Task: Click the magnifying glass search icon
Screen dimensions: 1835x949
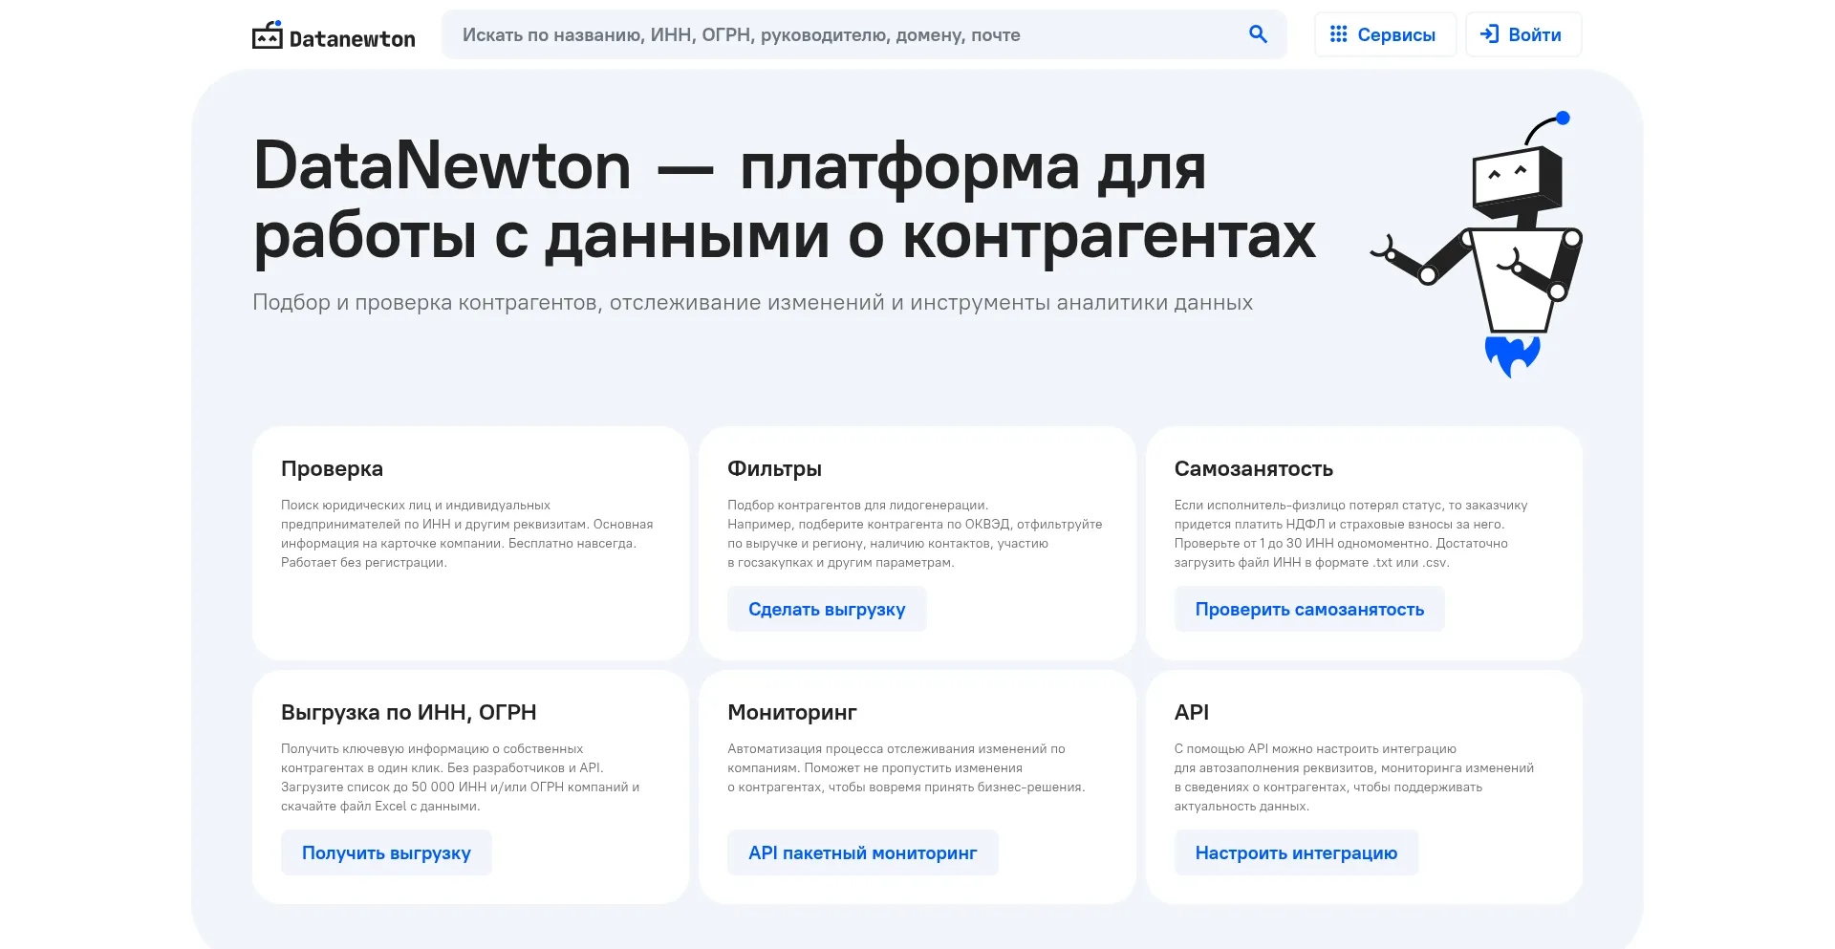Action: tap(1258, 34)
